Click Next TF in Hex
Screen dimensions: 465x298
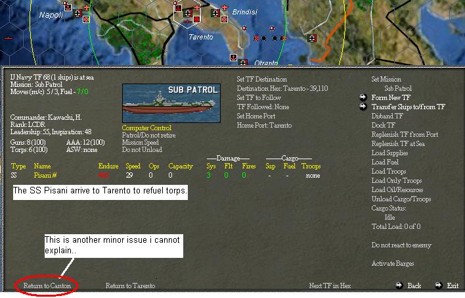(x=330, y=286)
